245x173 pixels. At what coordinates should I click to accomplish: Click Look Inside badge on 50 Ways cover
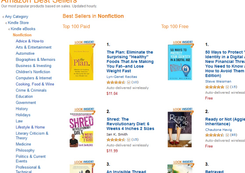coord(183,42)
